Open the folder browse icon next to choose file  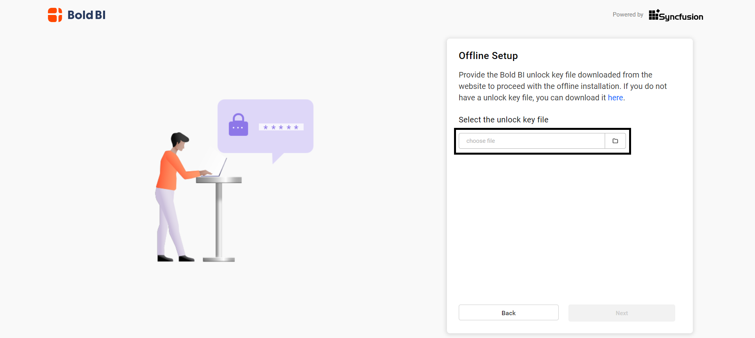click(615, 140)
